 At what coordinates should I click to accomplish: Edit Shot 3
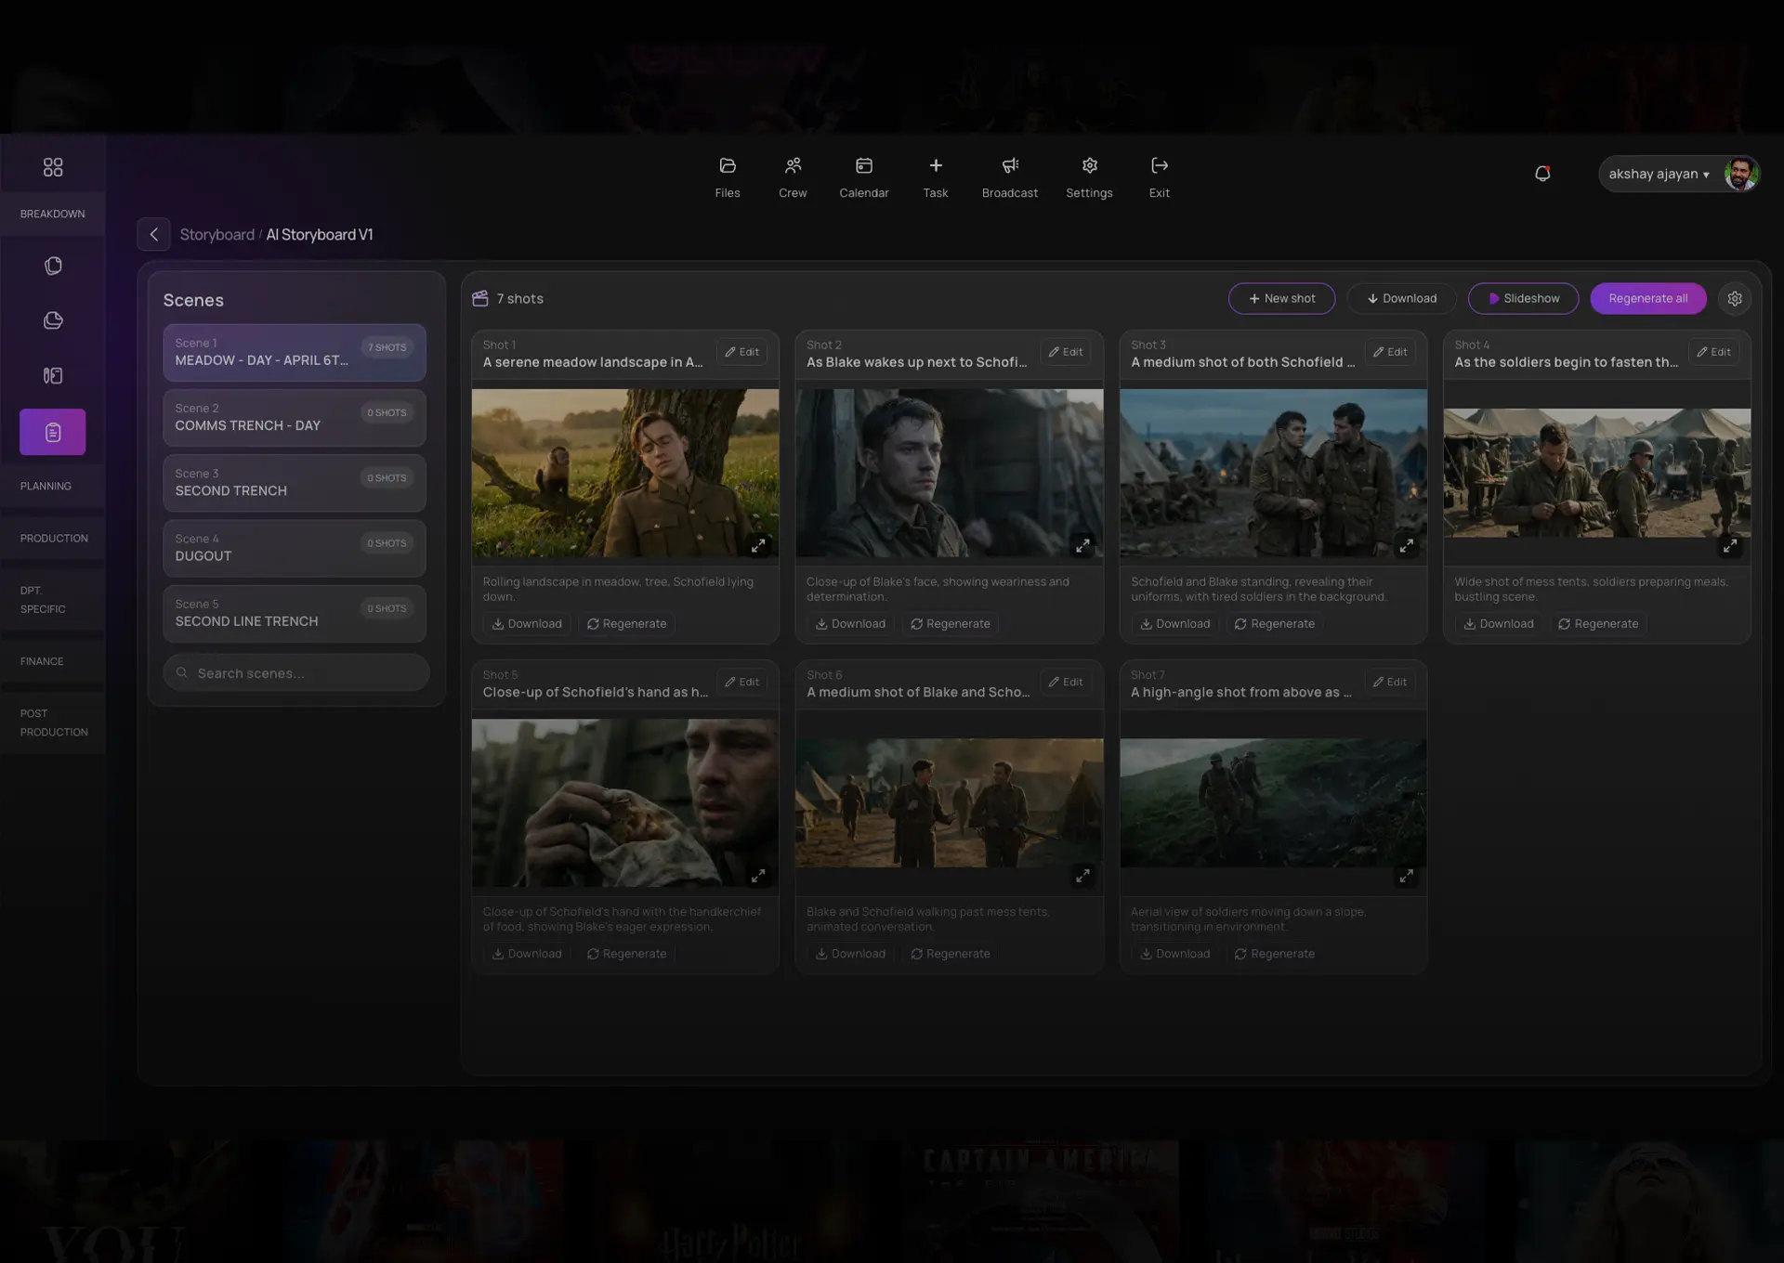coord(1390,353)
